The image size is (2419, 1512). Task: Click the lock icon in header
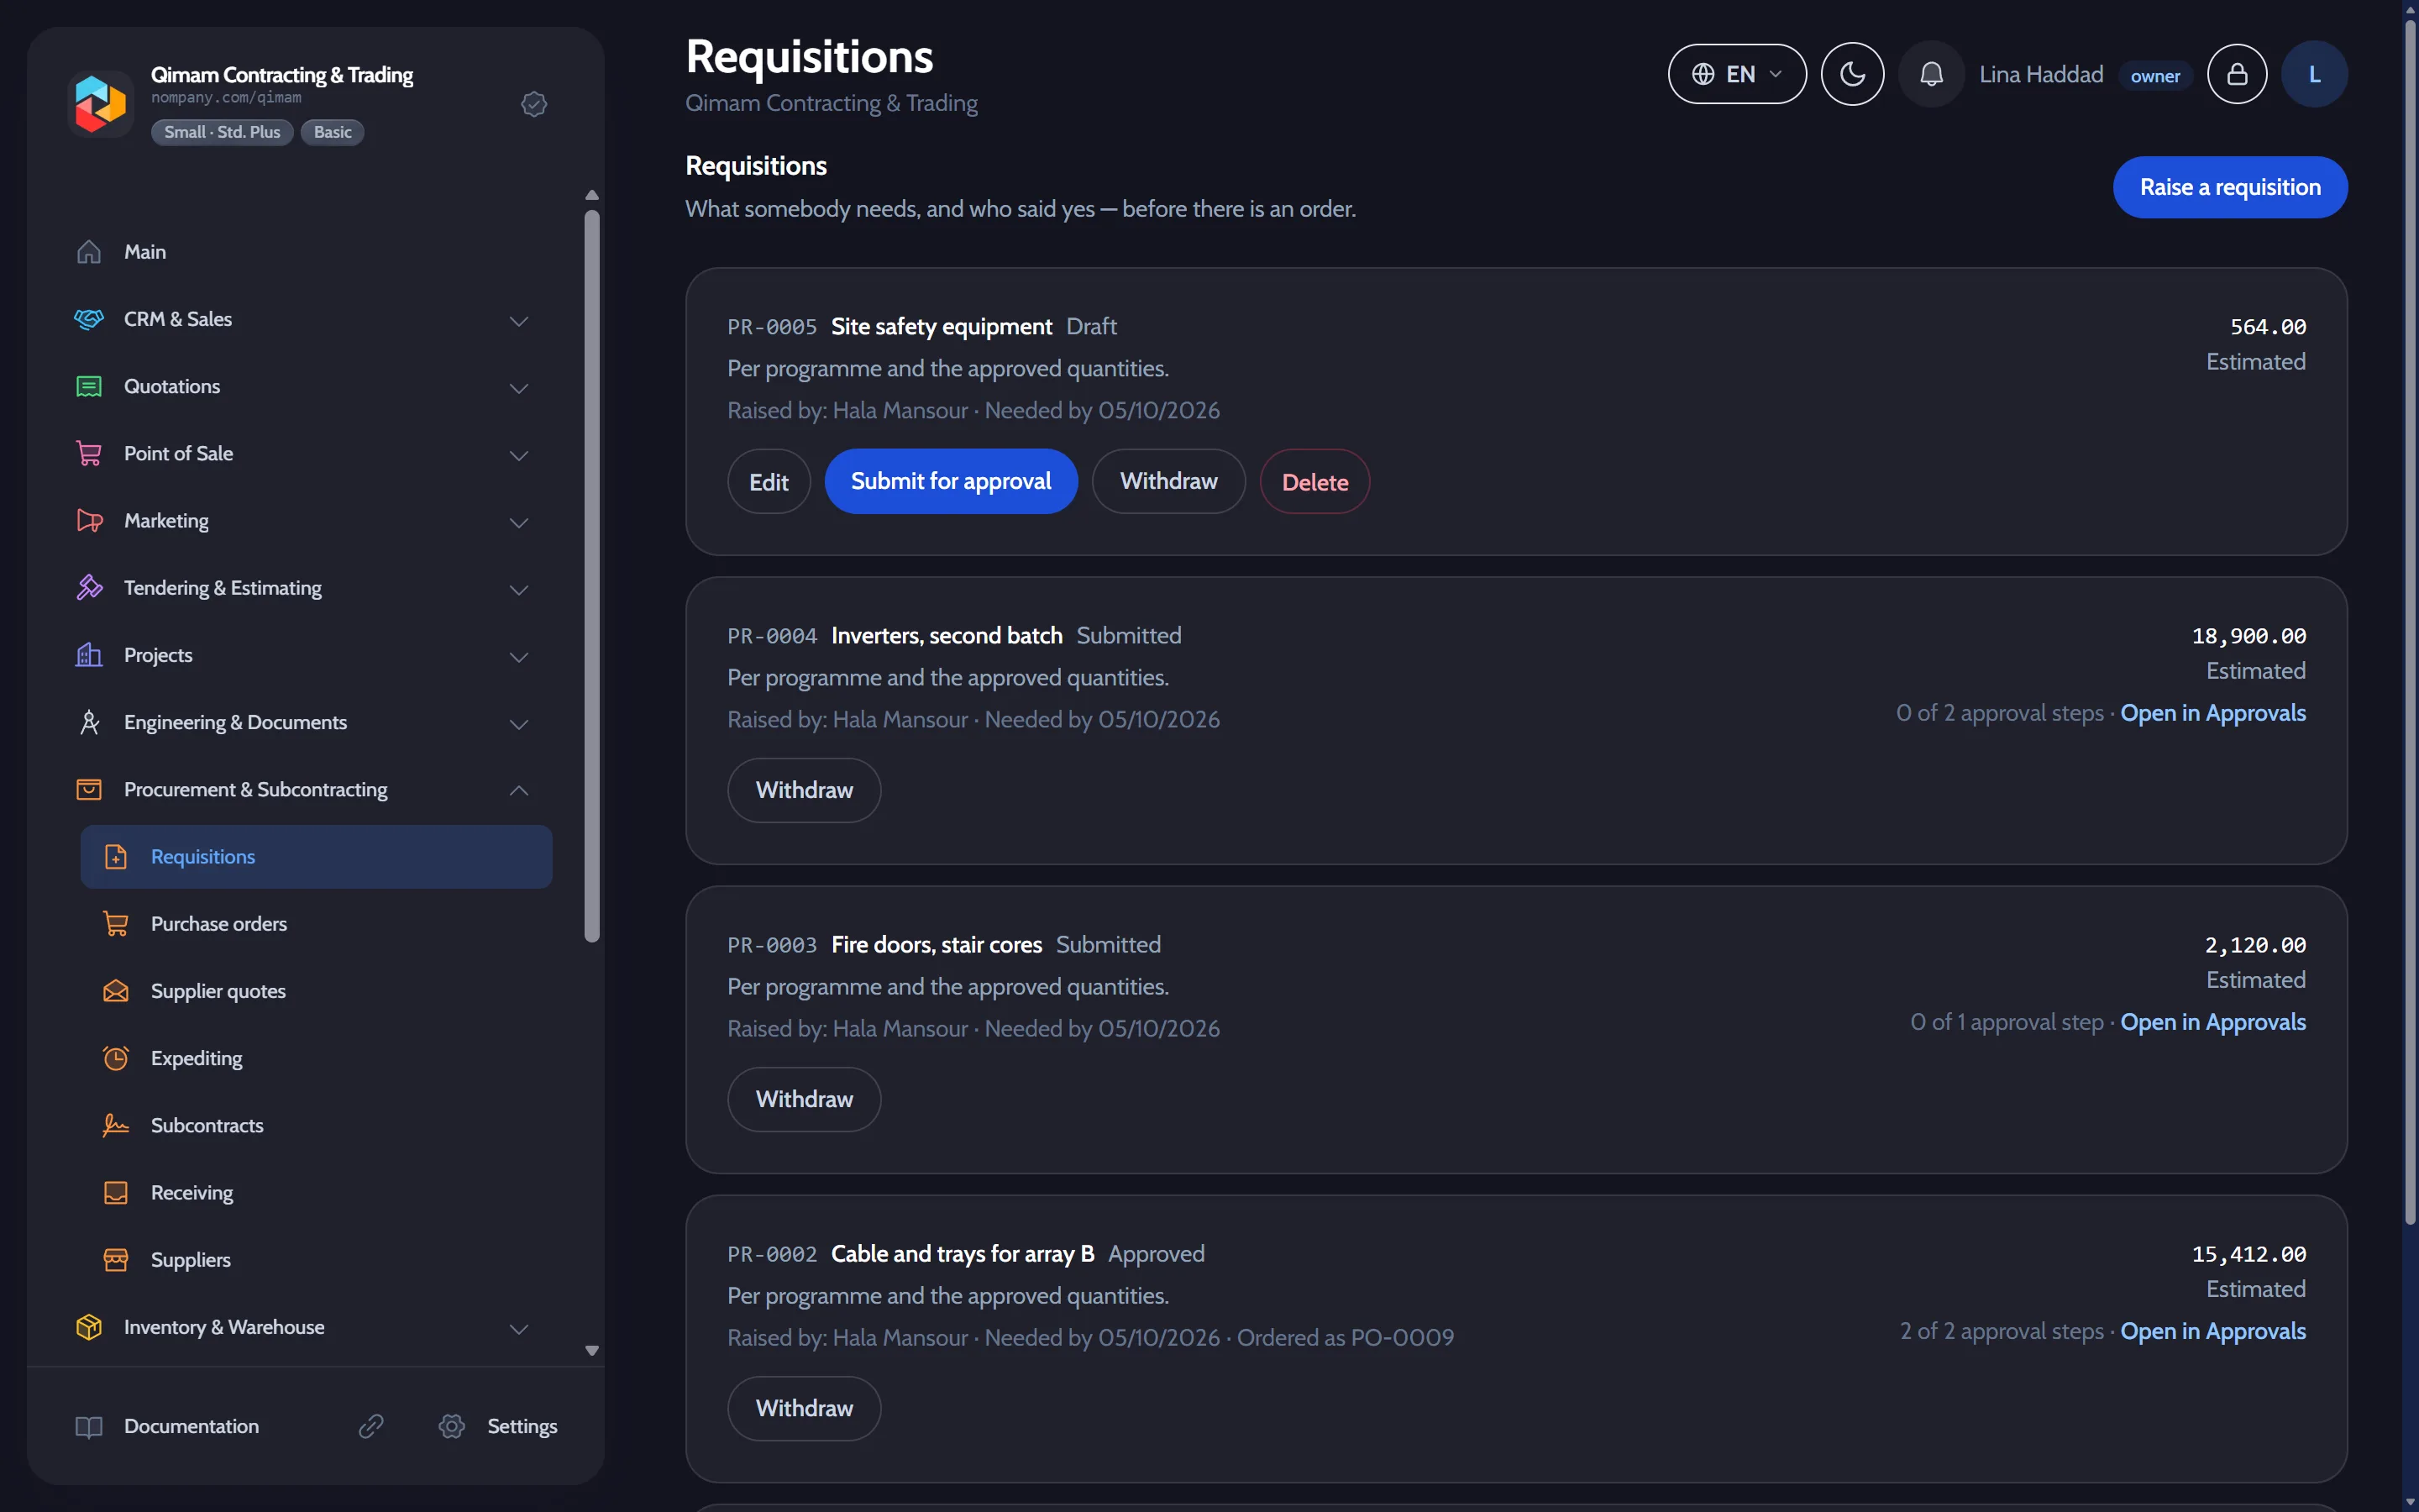tap(2236, 74)
